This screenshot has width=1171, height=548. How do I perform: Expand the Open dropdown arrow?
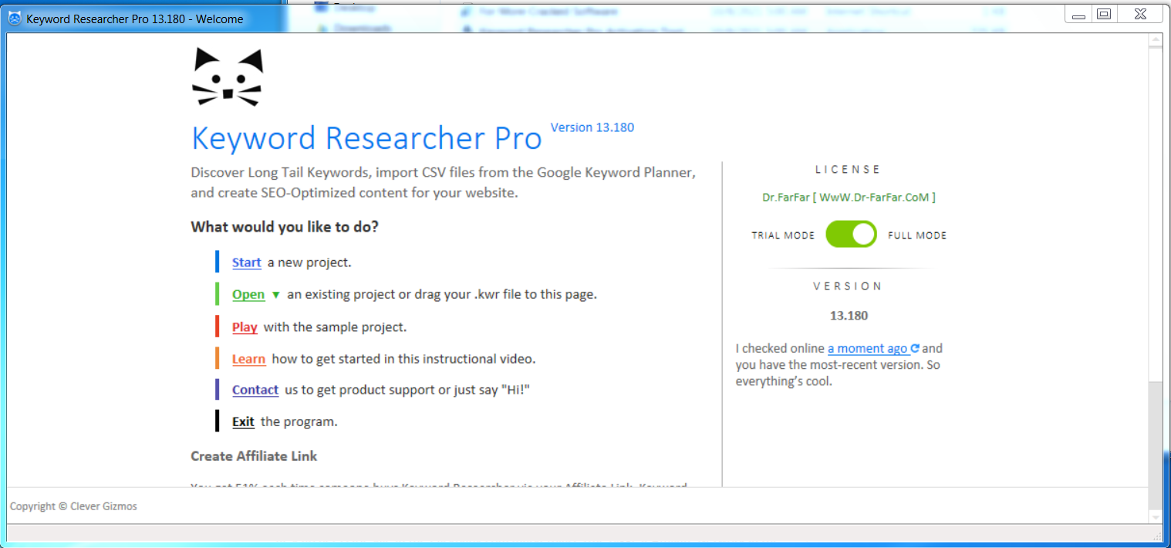(x=276, y=295)
